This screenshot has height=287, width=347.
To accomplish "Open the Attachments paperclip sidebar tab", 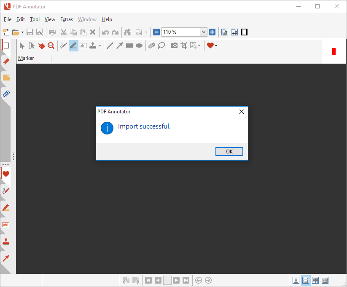I will tap(6, 94).
